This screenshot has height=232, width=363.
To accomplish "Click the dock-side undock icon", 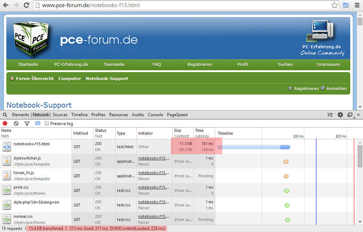I will click(350, 115).
